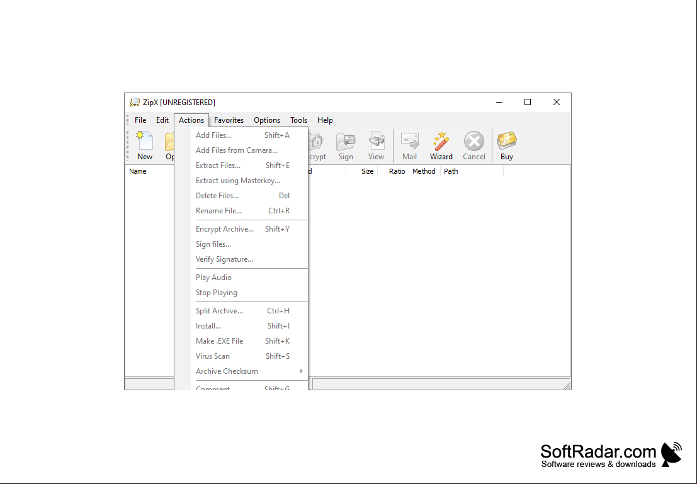Viewport: 697px width, 484px height.
Task: Choose Verify Signature... menu entry
Action: click(241, 259)
